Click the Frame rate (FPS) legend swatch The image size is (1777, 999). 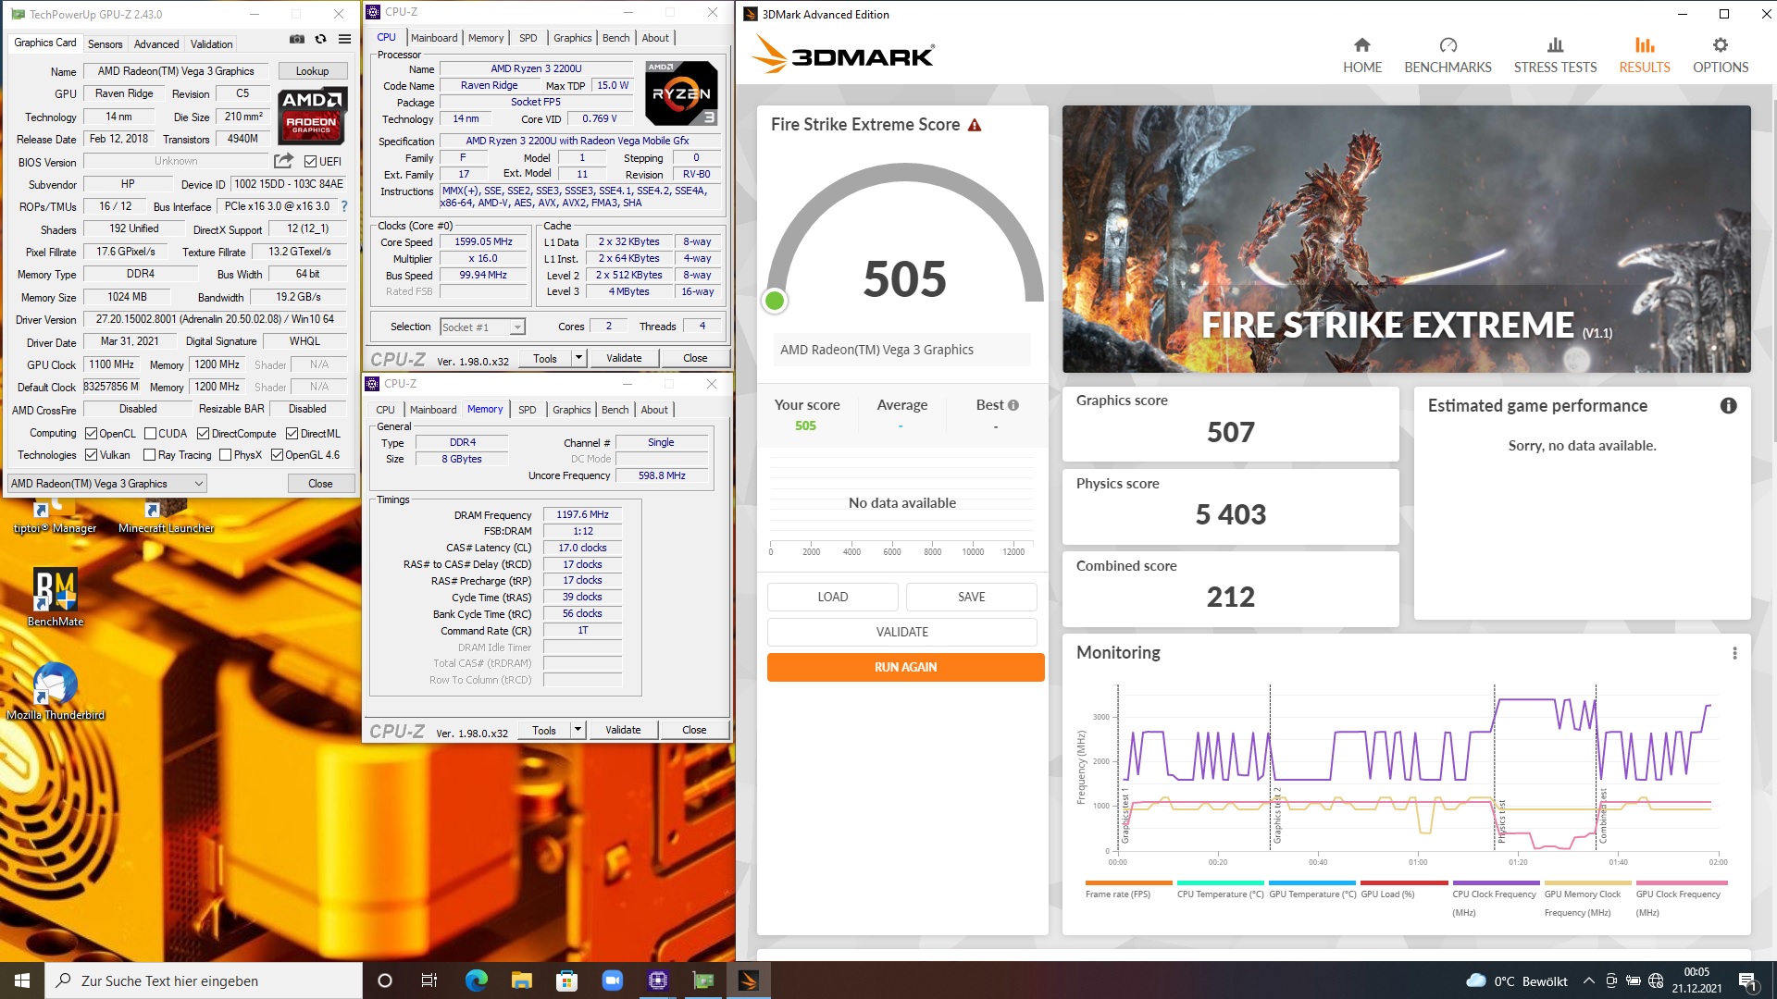coord(1128,883)
